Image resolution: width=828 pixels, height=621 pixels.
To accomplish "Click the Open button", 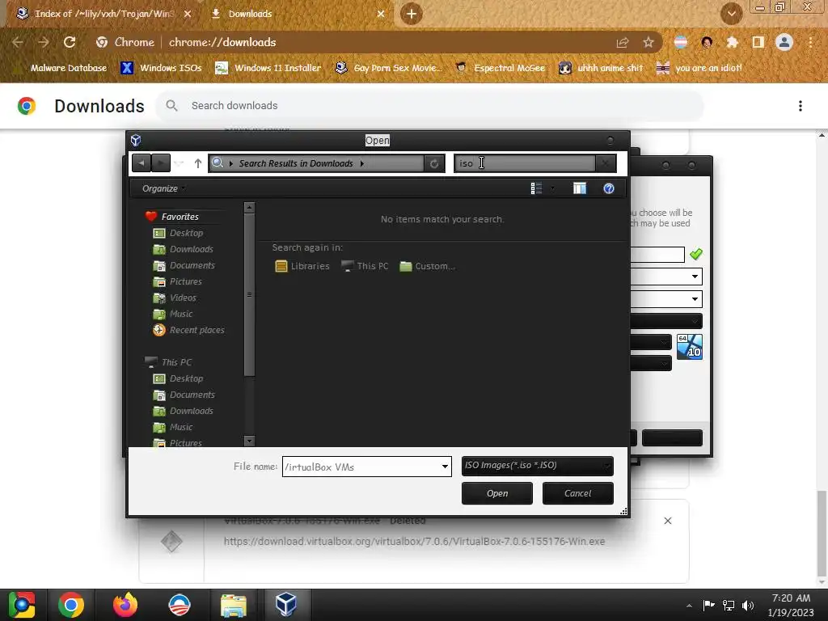I will coord(497,493).
